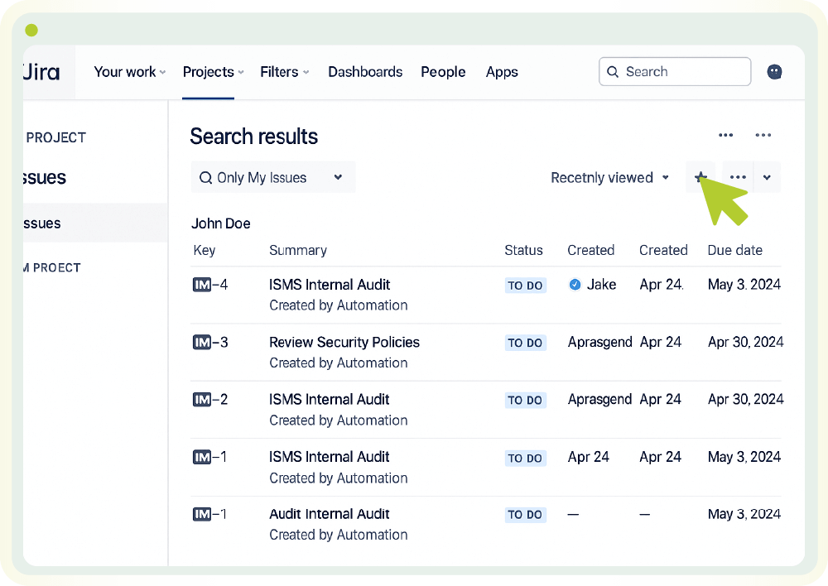Click TO DO status of Audit Internal Audit
Viewport: 828px width, 586px height.
pyautogui.click(x=525, y=515)
